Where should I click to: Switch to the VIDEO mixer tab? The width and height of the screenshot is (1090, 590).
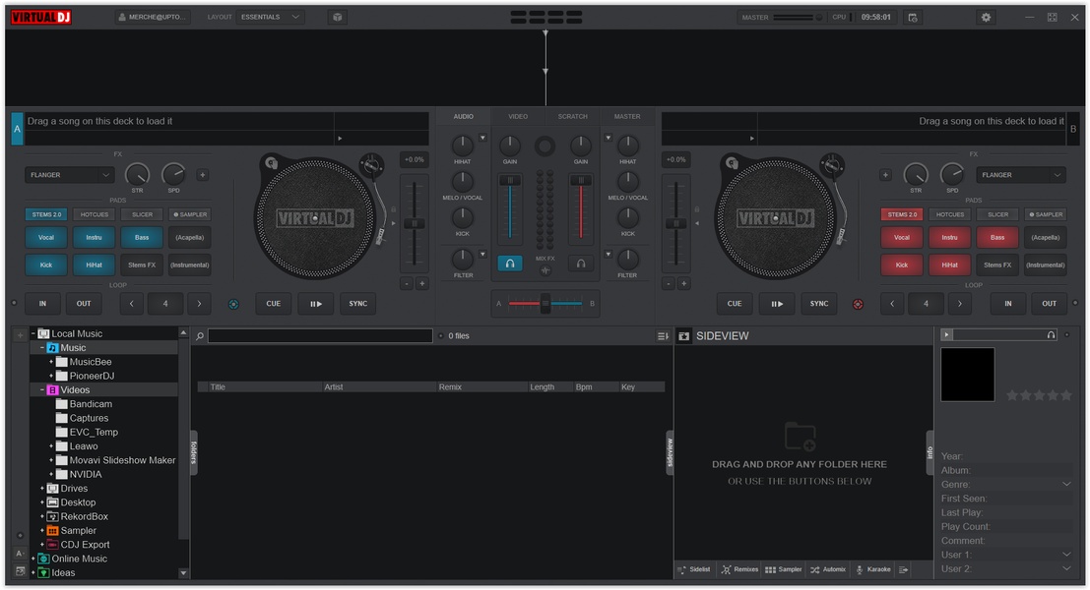click(518, 116)
